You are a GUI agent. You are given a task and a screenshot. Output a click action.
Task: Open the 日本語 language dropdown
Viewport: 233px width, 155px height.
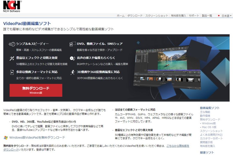point(226,16)
